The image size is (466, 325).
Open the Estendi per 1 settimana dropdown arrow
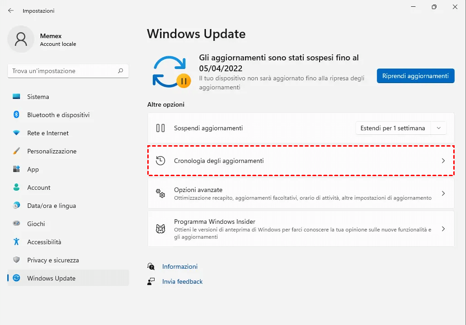439,128
